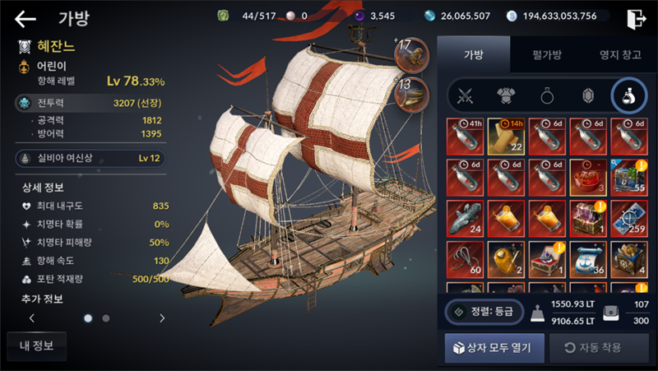The image size is (658, 371).
Task: Select the armor category filter
Action: (x=506, y=96)
